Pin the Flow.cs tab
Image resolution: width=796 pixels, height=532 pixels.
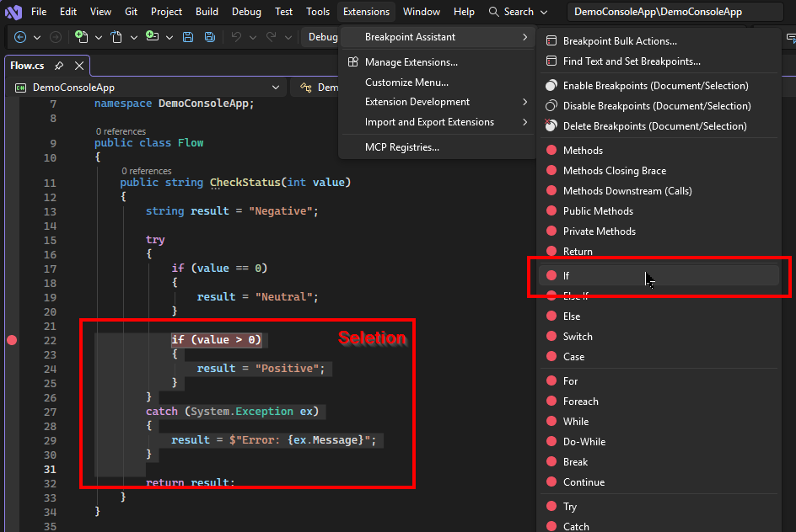tap(59, 66)
